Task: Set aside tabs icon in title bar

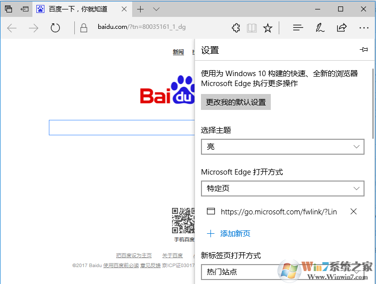Action: [x=24, y=9]
